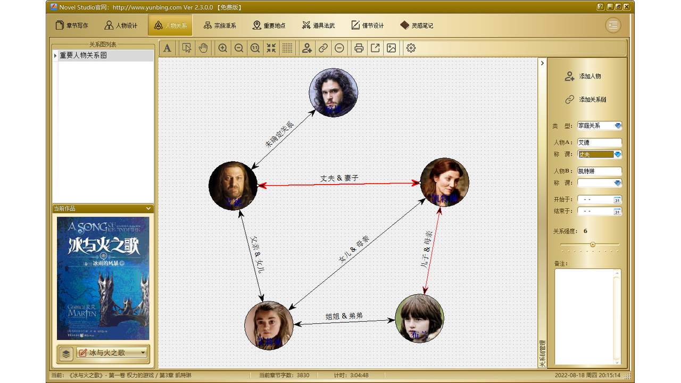Export the relationship chart as an image

tap(391, 48)
